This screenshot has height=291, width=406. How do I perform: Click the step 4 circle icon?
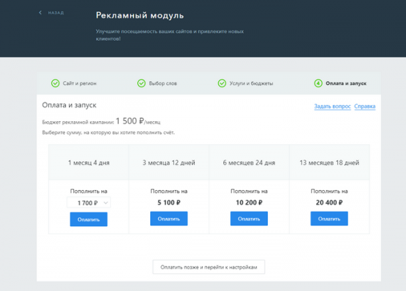tap(318, 83)
